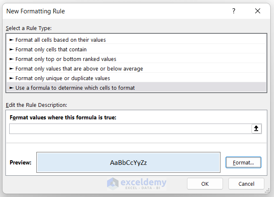
Task: Pick "Format only values above or below average"
Action: [79, 69]
